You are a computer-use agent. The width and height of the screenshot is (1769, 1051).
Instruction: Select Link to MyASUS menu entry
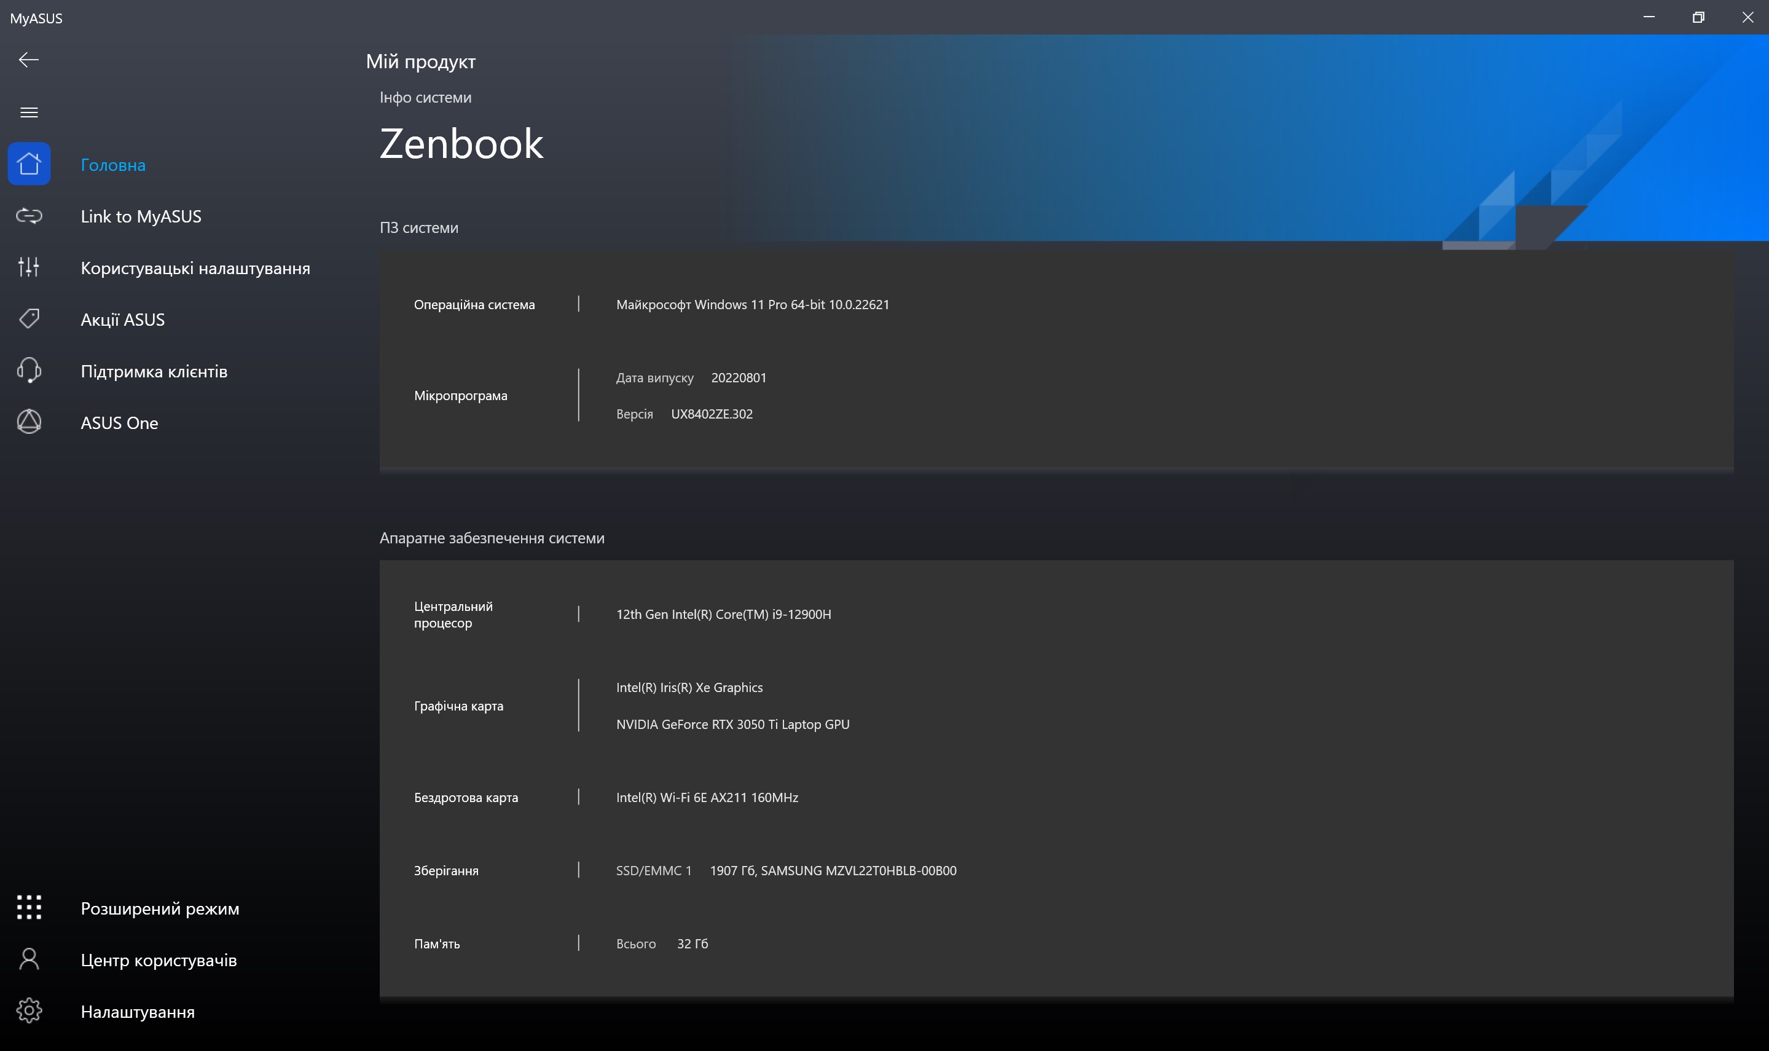click(141, 217)
